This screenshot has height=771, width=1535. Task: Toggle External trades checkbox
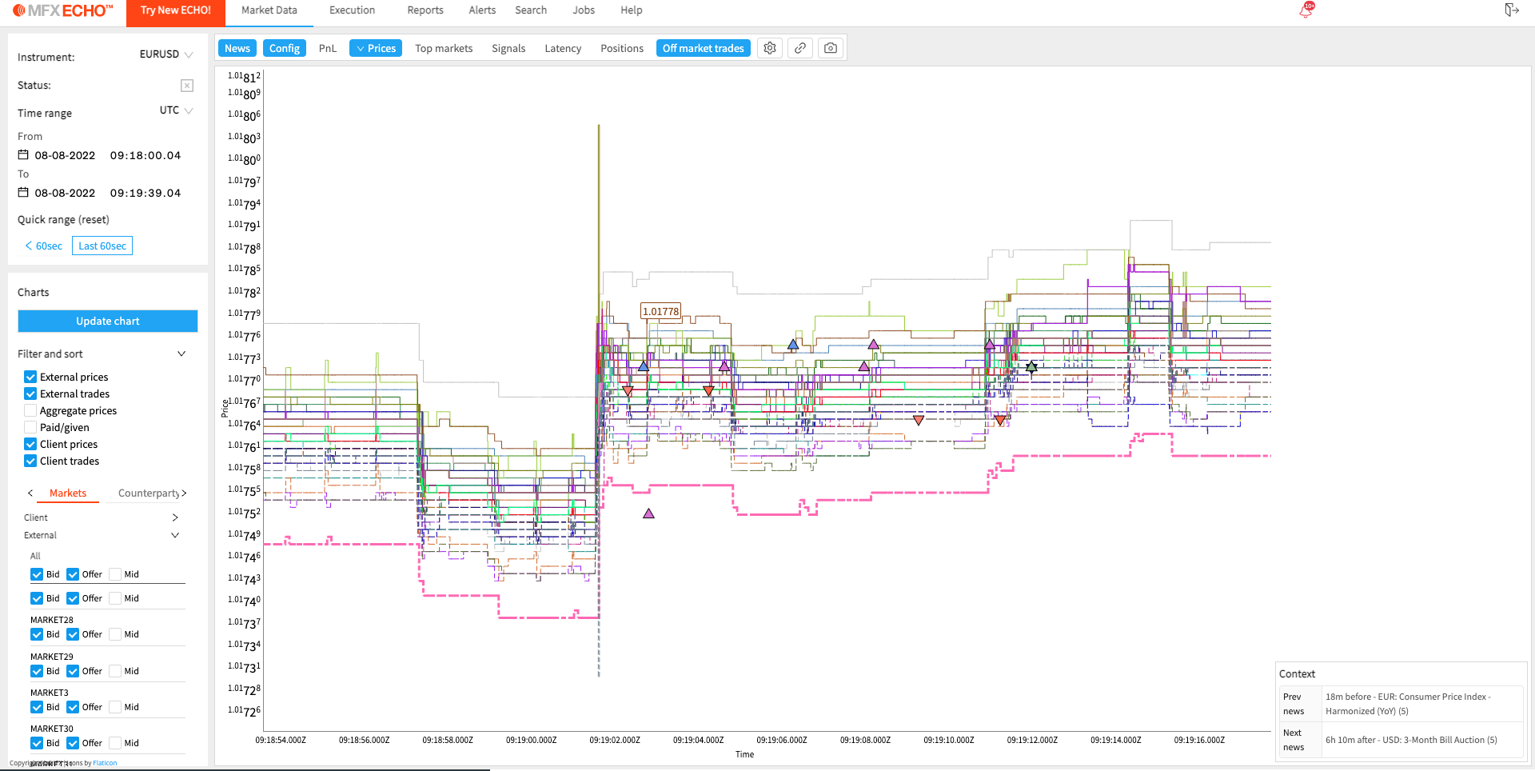30,393
